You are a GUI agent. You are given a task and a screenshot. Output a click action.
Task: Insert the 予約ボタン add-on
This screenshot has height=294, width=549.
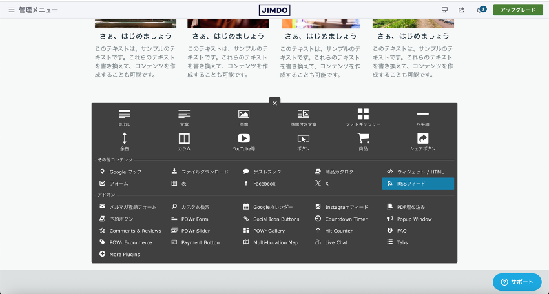[x=117, y=219]
